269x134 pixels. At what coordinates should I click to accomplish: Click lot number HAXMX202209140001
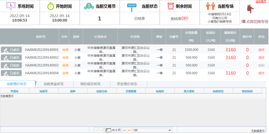pos(42,50)
